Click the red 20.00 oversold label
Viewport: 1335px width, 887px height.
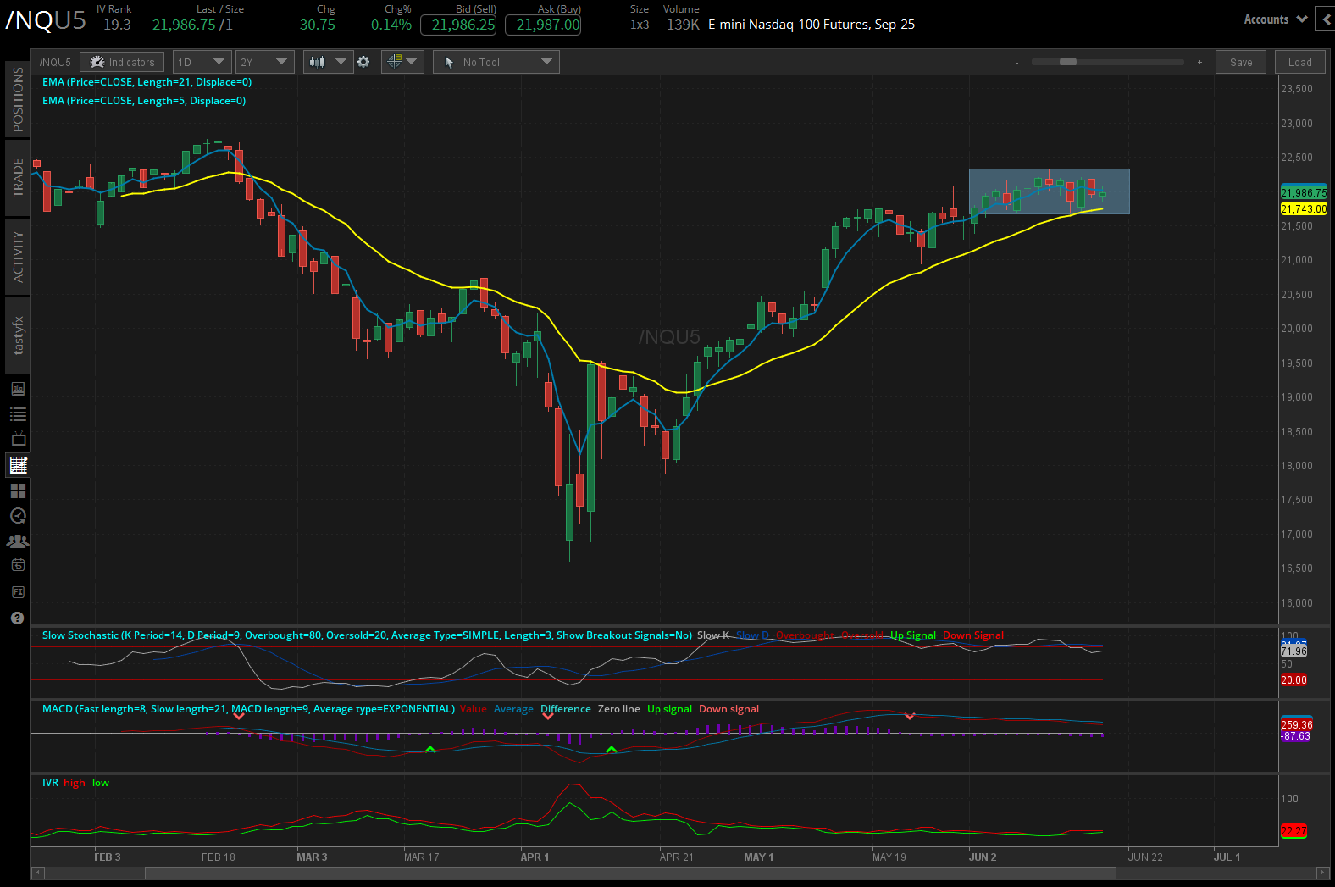click(1293, 680)
